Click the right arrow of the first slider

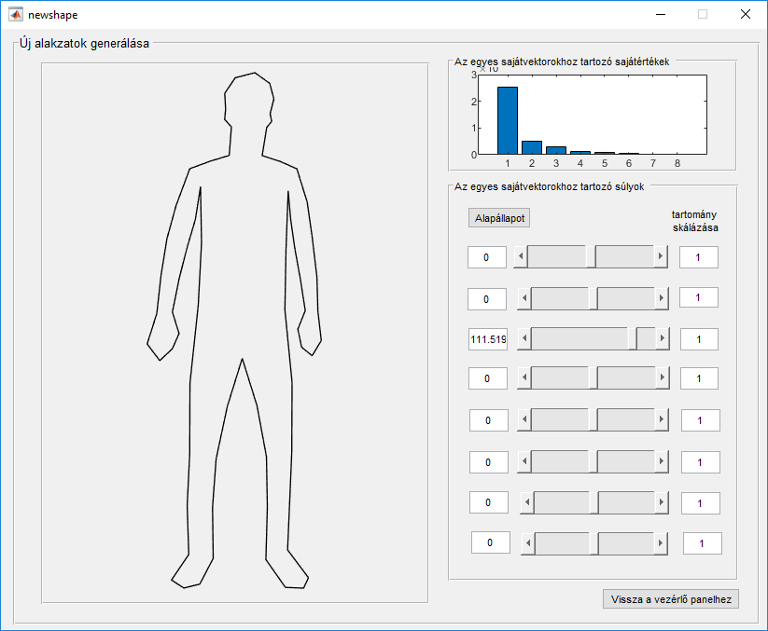point(661,256)
